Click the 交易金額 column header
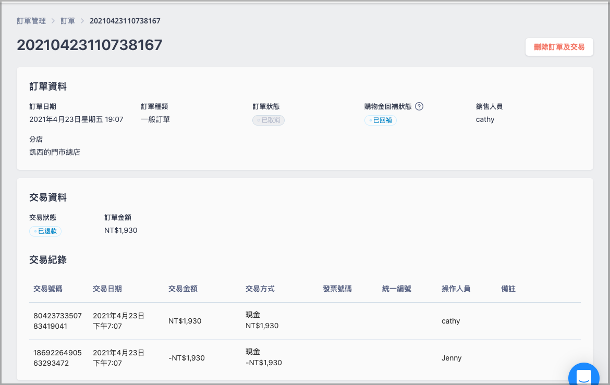 click(183, 289)
